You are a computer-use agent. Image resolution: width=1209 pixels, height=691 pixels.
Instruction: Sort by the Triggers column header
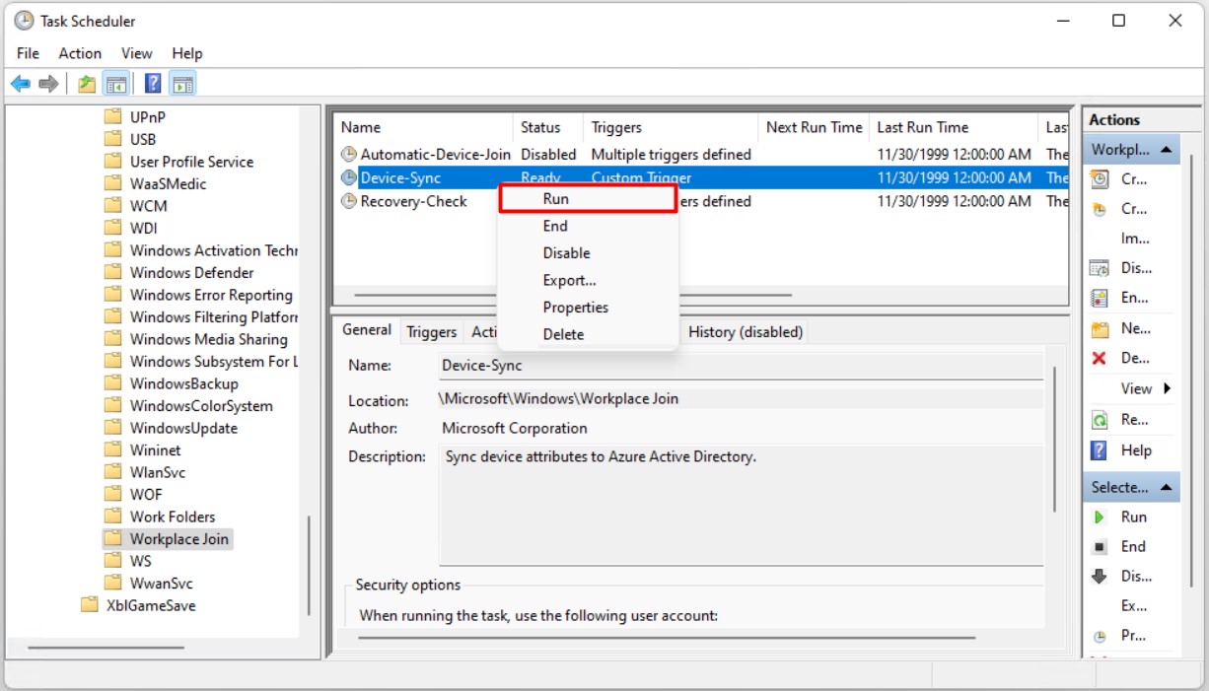671,127
